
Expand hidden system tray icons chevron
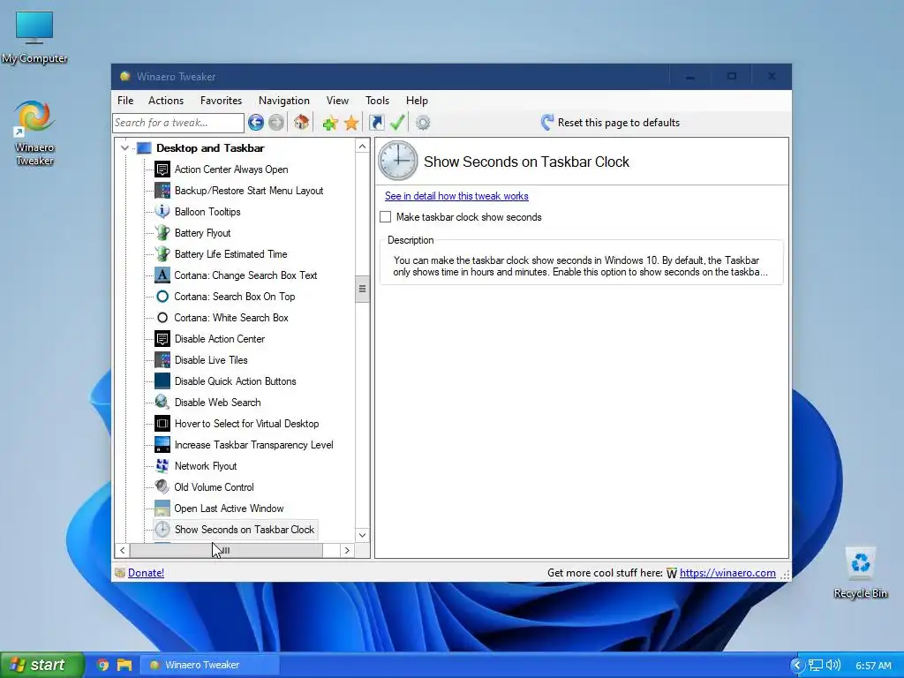(x=797, y=666)
